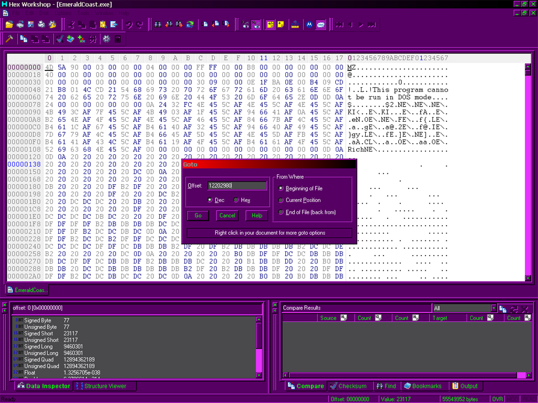Select the EmeraldCoast document tab
The height and width of the screenshot is (403, 538).
[27, 290]
